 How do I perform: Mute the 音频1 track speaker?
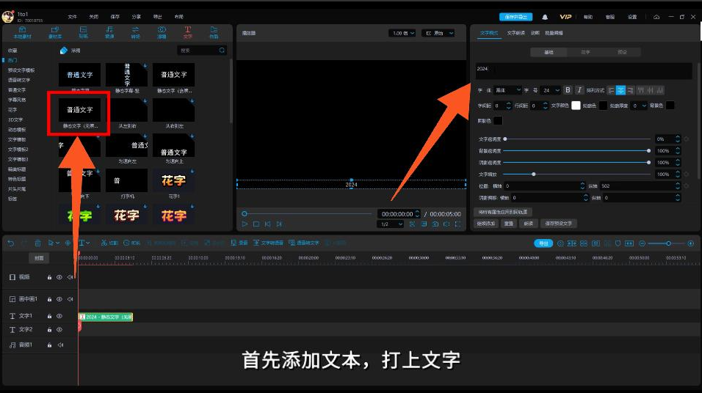pyautogui.click(x=60, y=345)
